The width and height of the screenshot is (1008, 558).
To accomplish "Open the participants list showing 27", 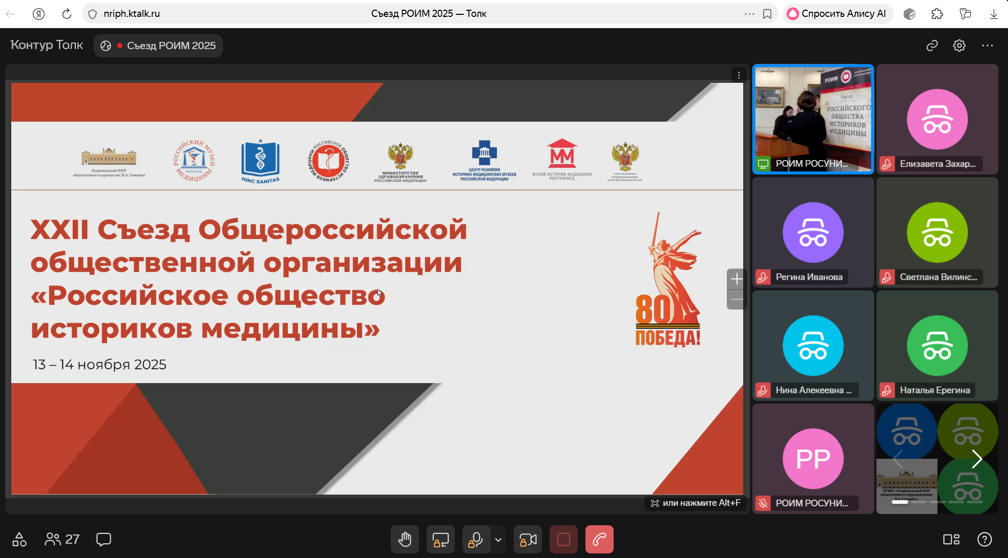I will click(x=62, y=539).
